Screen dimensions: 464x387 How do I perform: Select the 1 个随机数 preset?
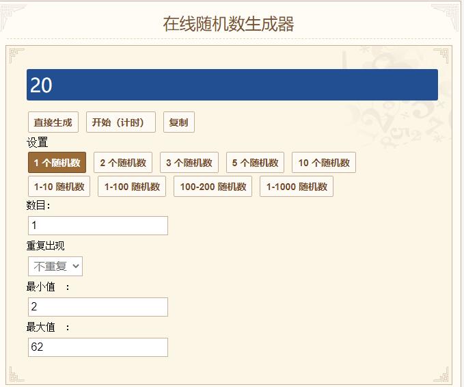click(57, 163)
